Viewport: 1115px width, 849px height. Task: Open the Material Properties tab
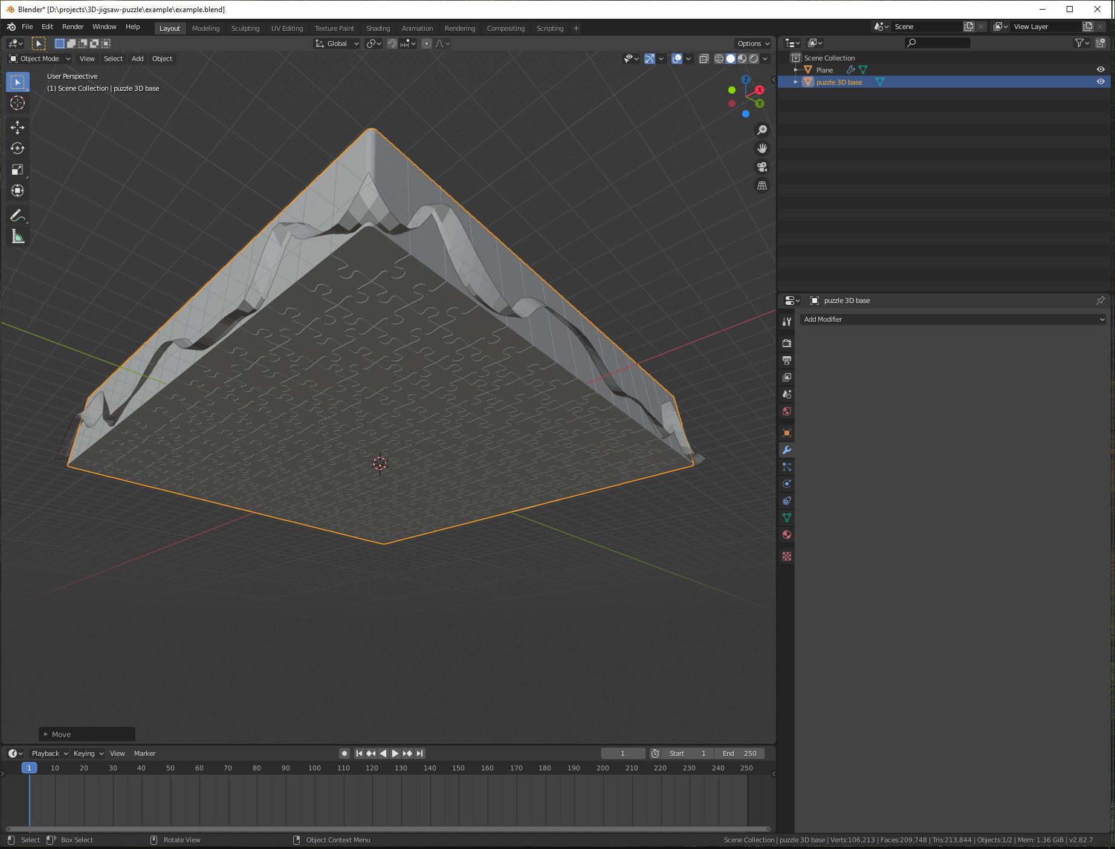point(786,533)
